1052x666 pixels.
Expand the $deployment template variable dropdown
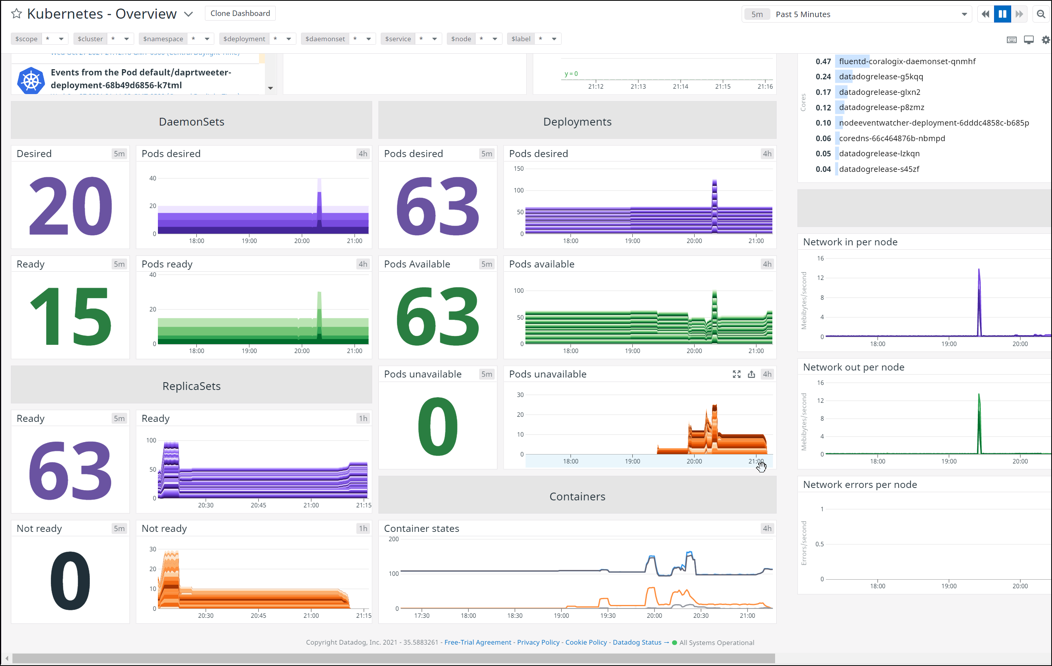288,39
